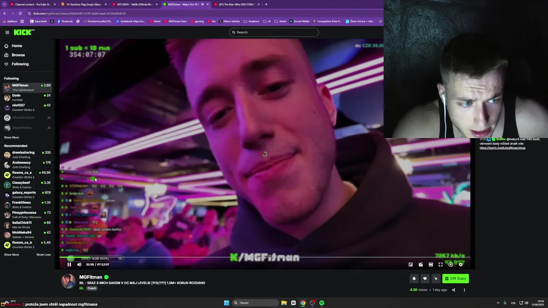
Task: Open the Elrond Wallet bookmark
Action: click(x=299, y=21)
